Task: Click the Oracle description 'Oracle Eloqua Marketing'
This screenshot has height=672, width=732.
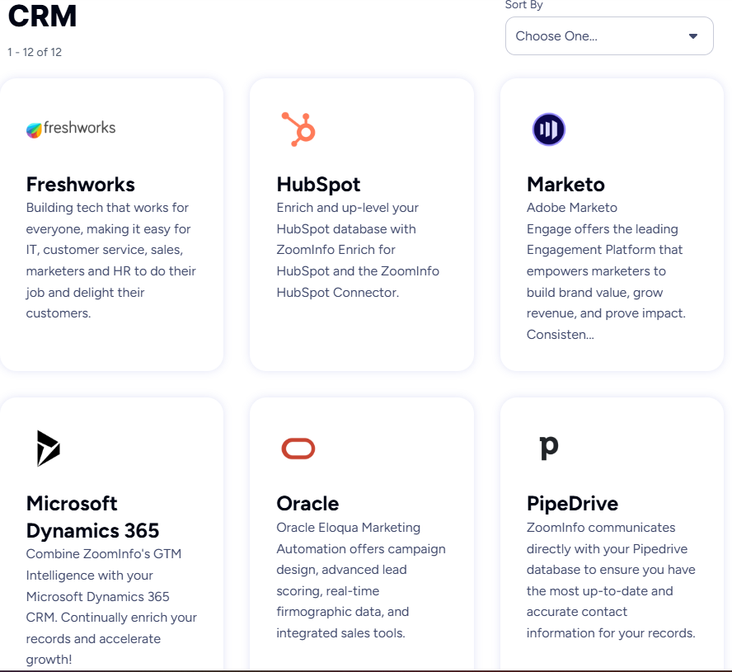Action: click(x=348, y=528)
